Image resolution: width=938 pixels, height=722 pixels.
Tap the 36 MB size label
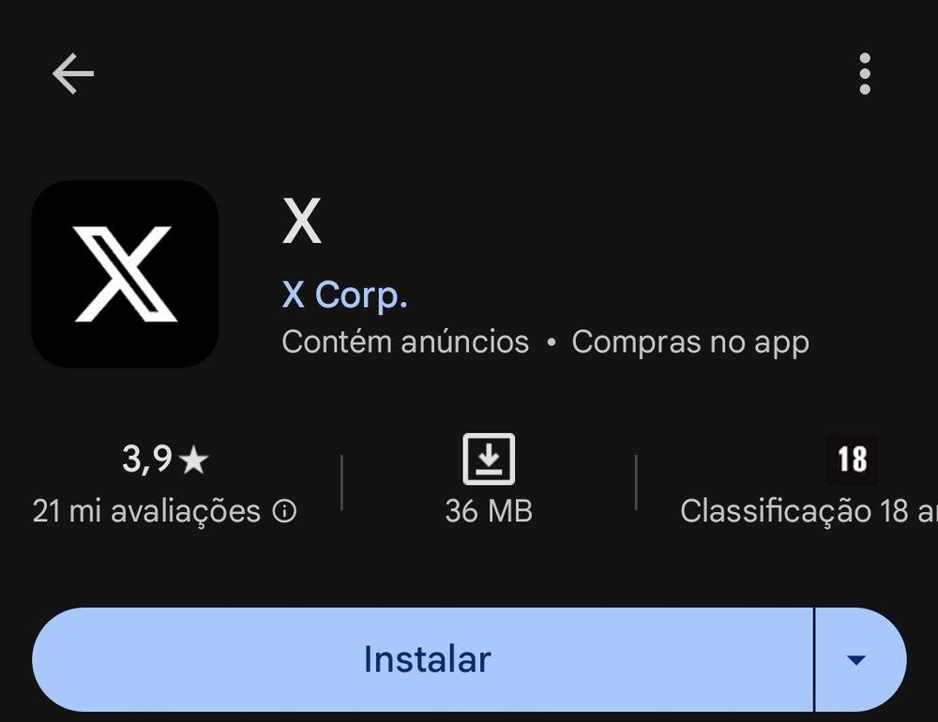pos(489,511)
